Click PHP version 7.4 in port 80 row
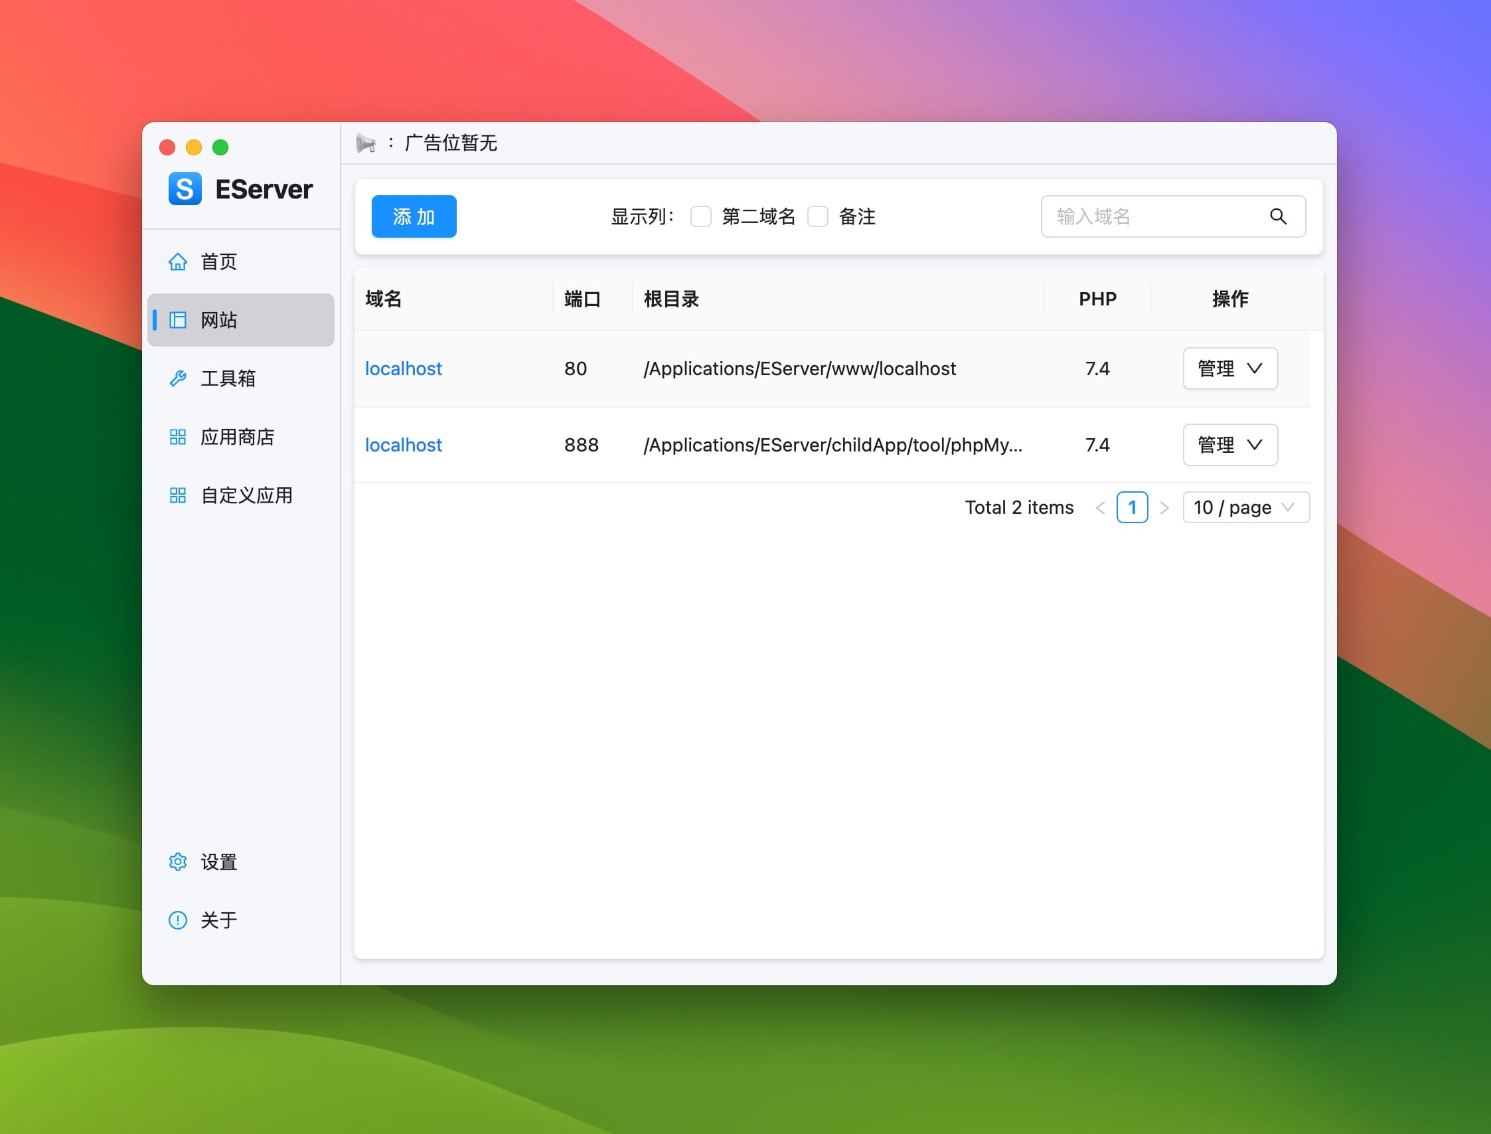Viewport: 1491px width, 1134px height. (x=1097, y=368)
